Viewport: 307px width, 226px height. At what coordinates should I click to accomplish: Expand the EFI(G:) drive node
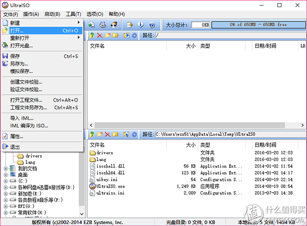click(6, 206)
